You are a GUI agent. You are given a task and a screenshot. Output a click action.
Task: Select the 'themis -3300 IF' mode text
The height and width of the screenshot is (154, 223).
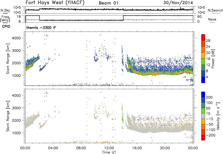(41, 28)
